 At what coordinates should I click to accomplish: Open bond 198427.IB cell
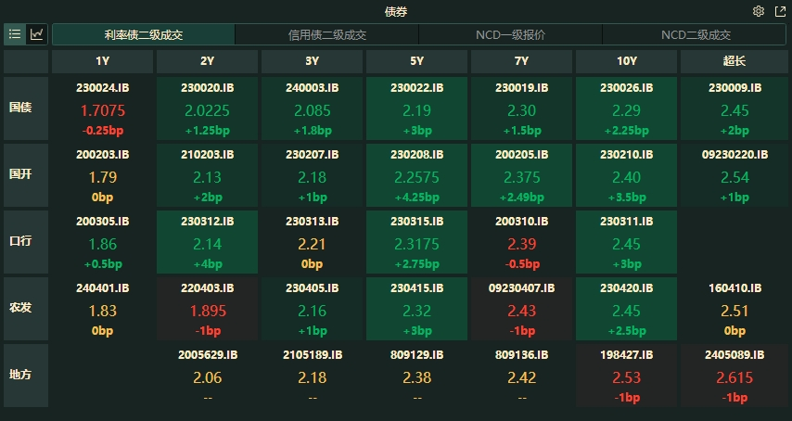coord(626,375)
